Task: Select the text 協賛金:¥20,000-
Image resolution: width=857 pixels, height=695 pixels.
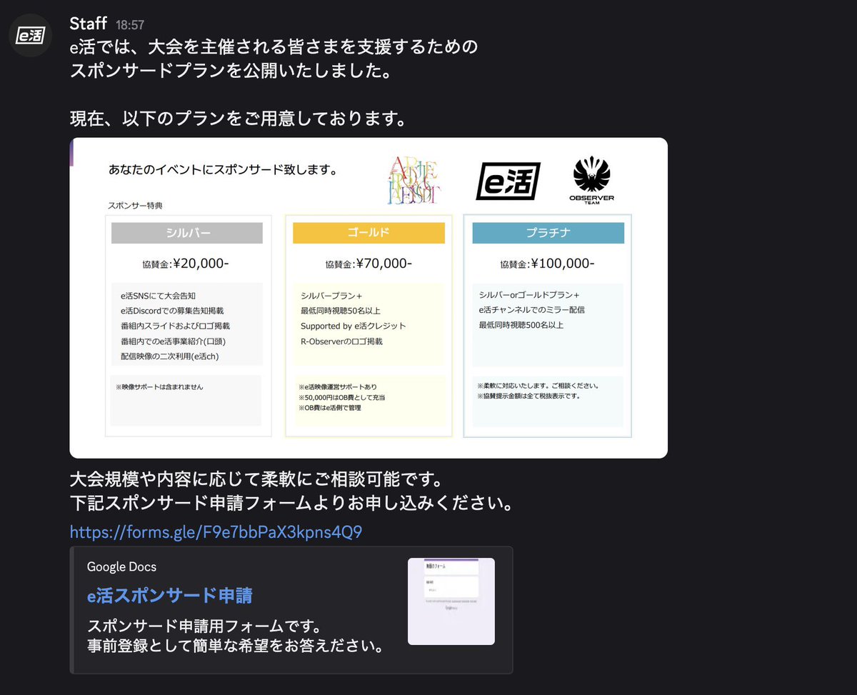Action: tap(186, 264)
